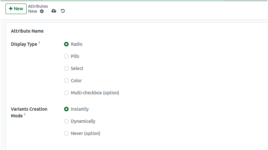
Task: Show Variants Creation Mode help tooltip
Action: 25,114
